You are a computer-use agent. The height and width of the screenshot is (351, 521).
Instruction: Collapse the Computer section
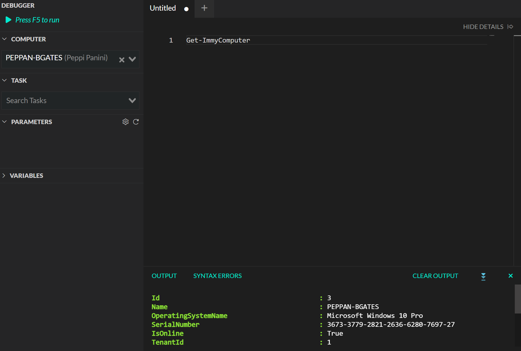[x=4, y=39]
